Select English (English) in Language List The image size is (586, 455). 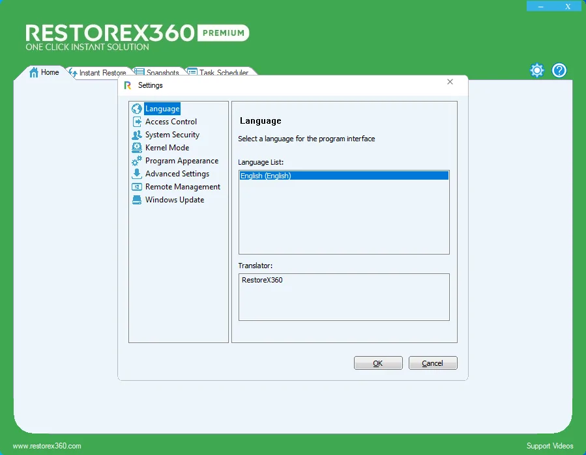[344, 176]
